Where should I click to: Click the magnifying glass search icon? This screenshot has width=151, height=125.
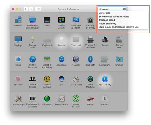pos(100,9)
